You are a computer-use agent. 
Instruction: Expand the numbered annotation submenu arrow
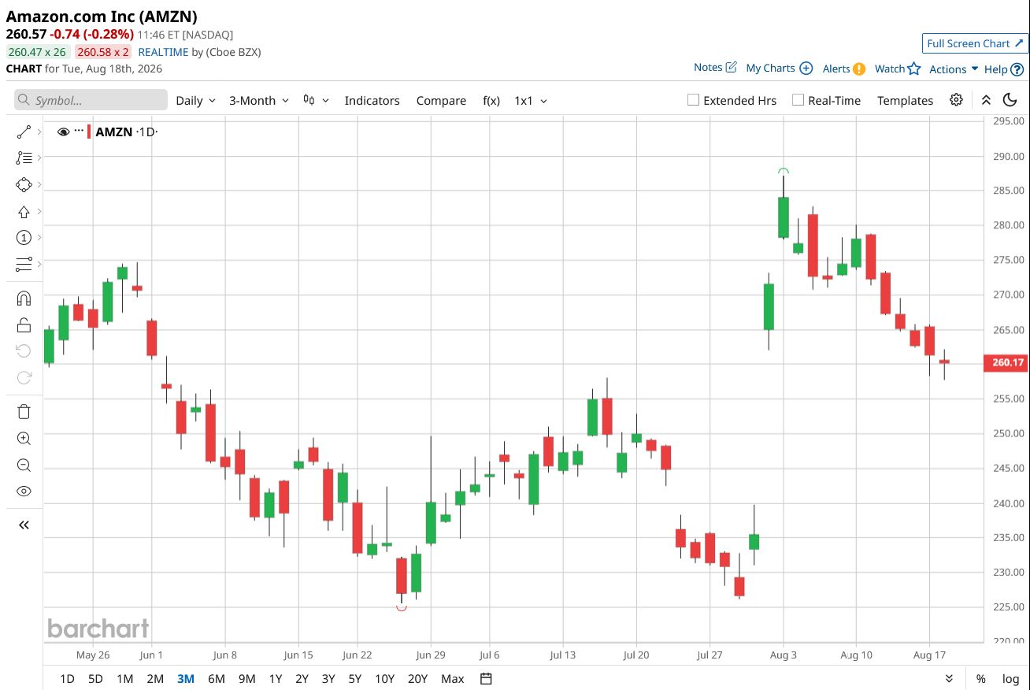click(39, 238)
